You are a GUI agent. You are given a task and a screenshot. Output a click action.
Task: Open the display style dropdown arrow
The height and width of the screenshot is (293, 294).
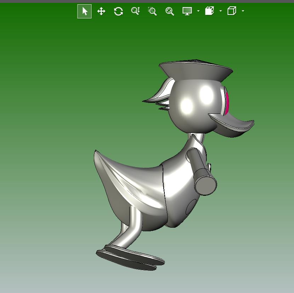pos(198,11)
